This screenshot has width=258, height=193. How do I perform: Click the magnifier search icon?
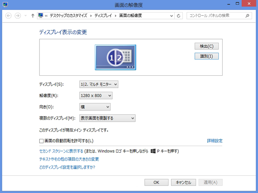247,16
